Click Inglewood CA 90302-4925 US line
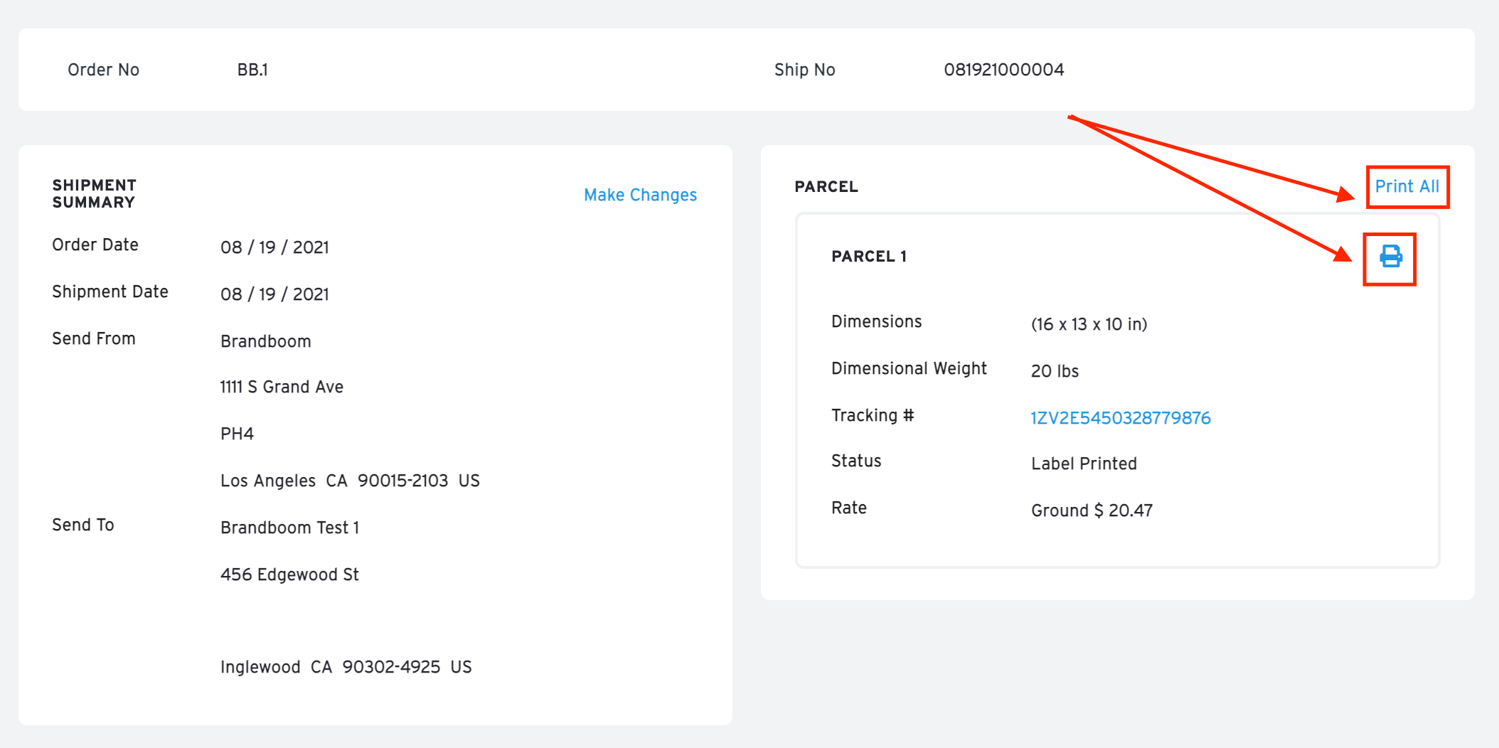This screenshot has width=1499, height=748. (346, 667)
